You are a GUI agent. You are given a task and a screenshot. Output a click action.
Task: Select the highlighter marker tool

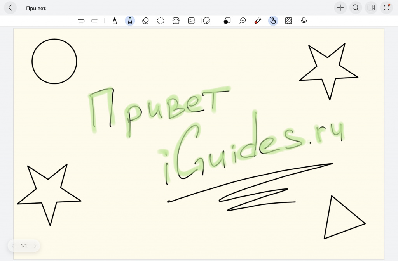(130, 21)
